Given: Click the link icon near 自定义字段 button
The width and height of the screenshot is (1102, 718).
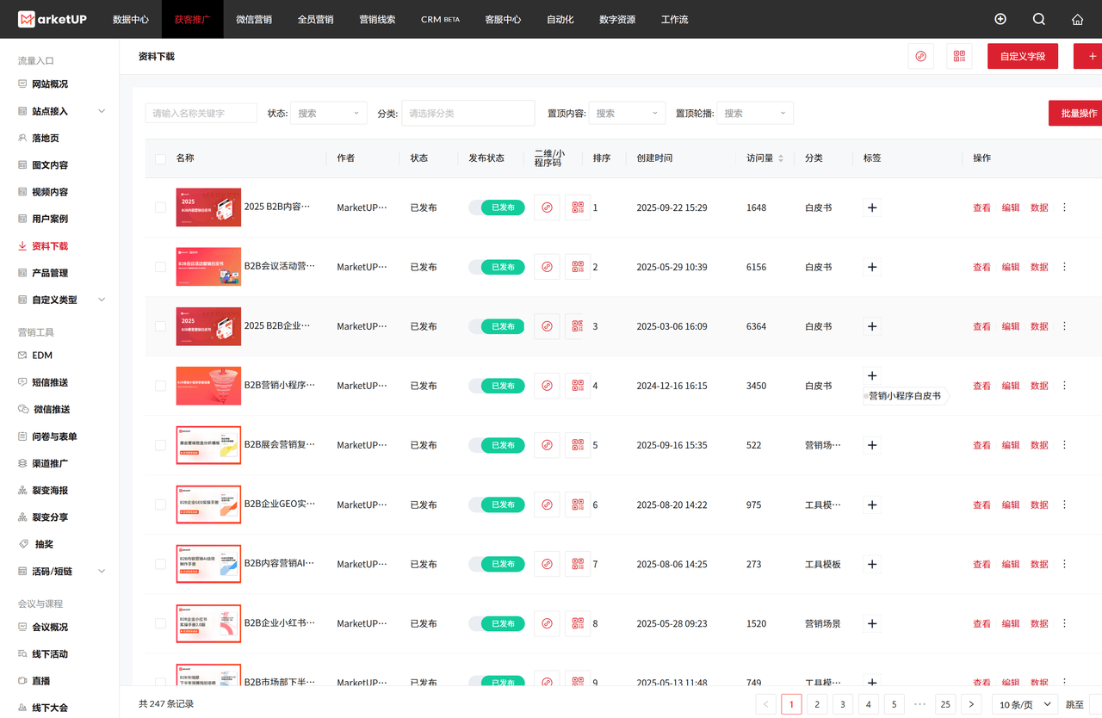Looking at the screenshot, I should click(920, 55).
